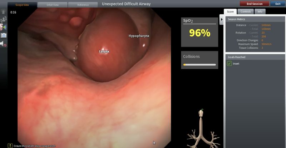Toggle the Insert goal checkbox
Screen dimensions: 286x148
click(229, 64)
